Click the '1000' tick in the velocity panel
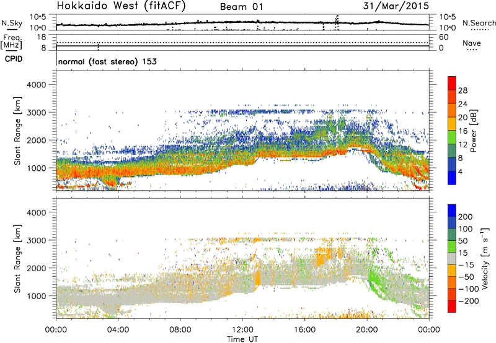496x343 pixels. tap(36, 296)
